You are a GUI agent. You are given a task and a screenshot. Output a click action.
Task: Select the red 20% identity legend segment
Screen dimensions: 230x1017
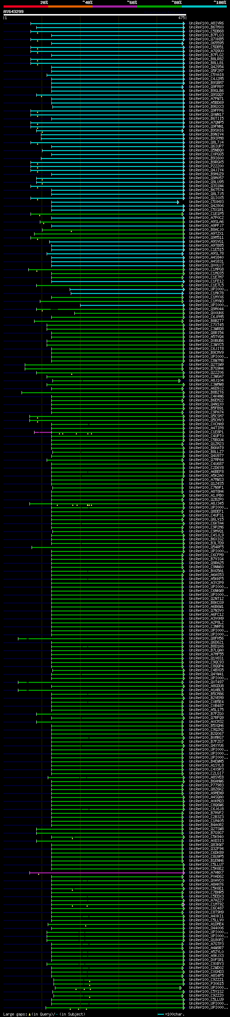(26, 6)
